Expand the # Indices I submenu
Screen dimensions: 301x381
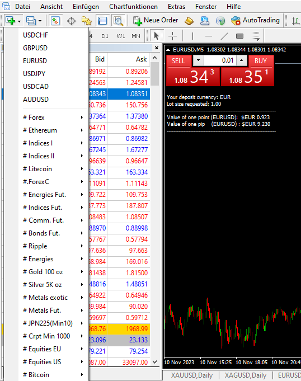46,143
